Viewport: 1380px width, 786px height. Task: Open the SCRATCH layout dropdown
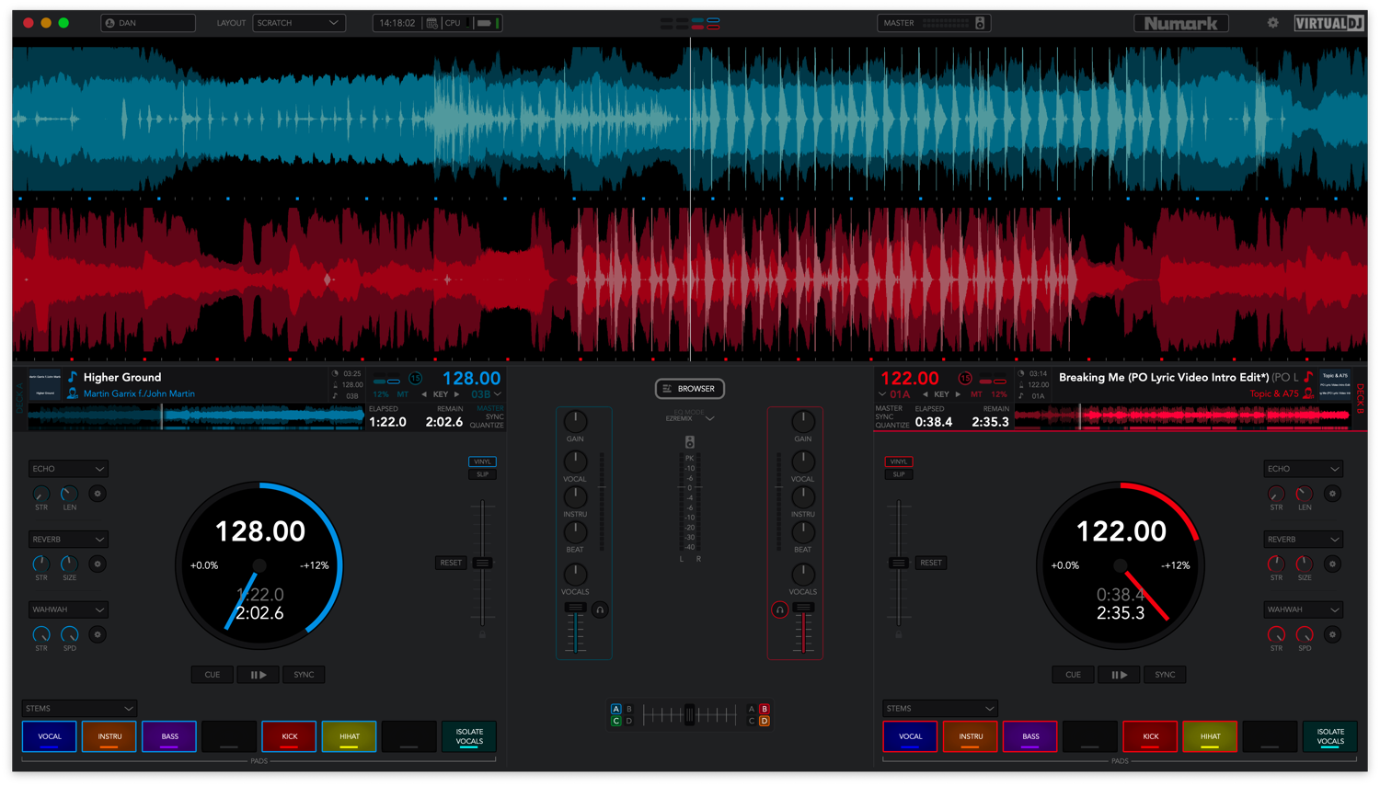pos(298,22)
